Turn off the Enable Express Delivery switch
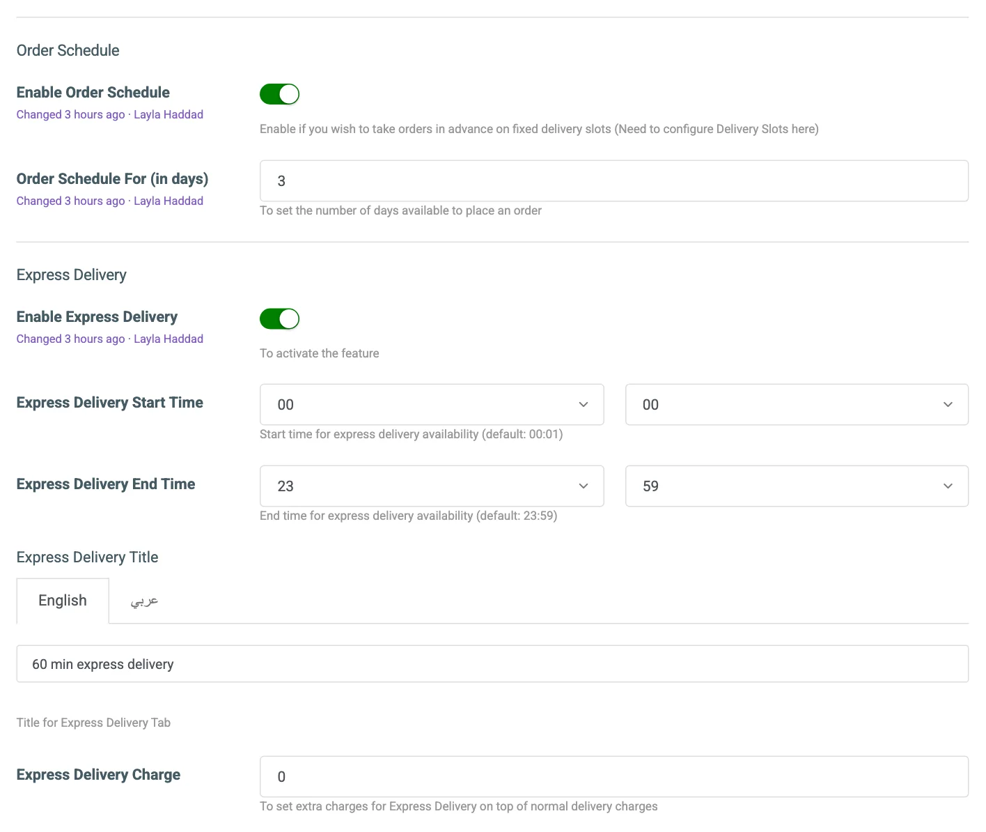Image resolution: width=986 pixels, height=832 pixels. [x=279, y=318]
